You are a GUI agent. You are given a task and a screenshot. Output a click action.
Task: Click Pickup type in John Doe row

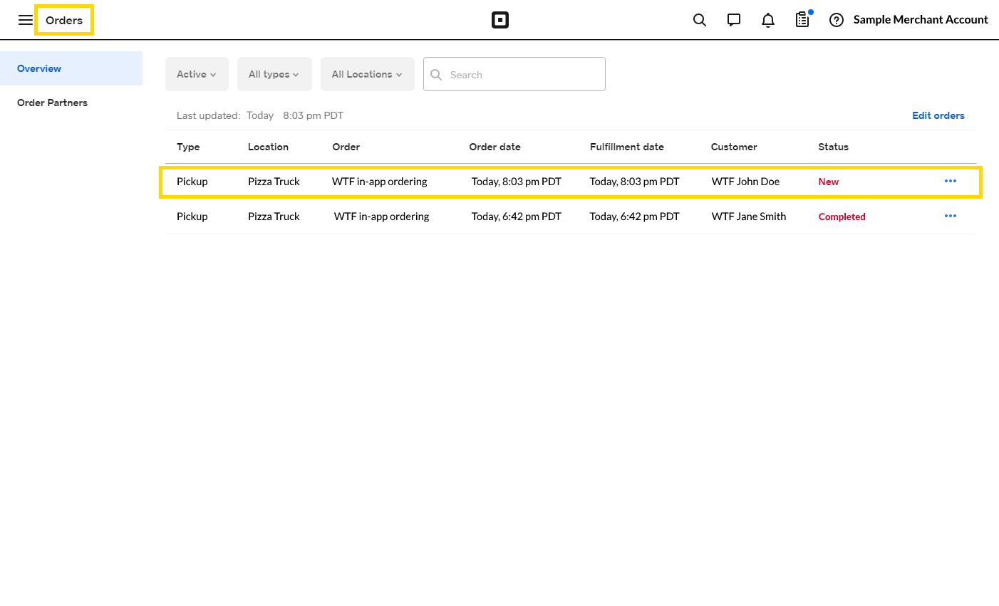tap(192, 182)
